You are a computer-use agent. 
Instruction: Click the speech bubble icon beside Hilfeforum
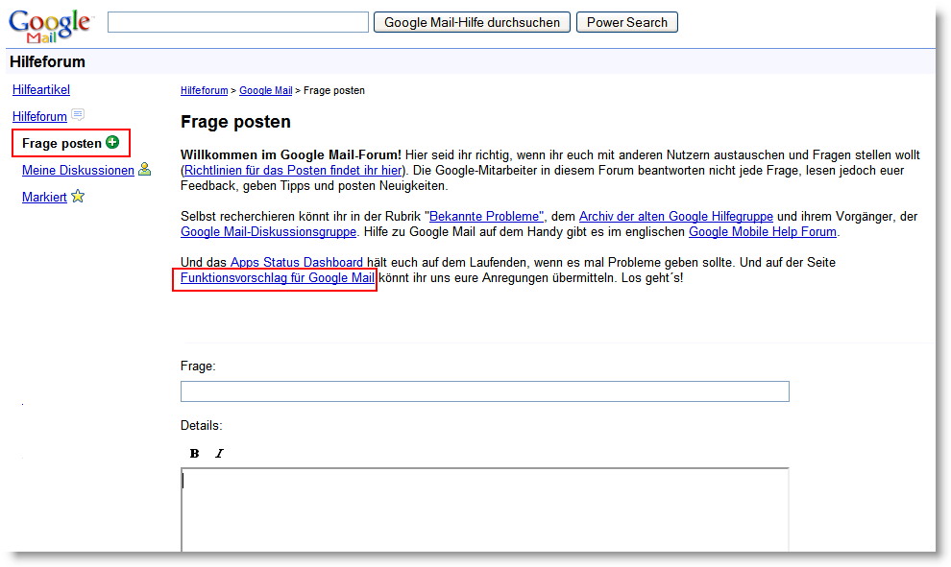[78, 116]
